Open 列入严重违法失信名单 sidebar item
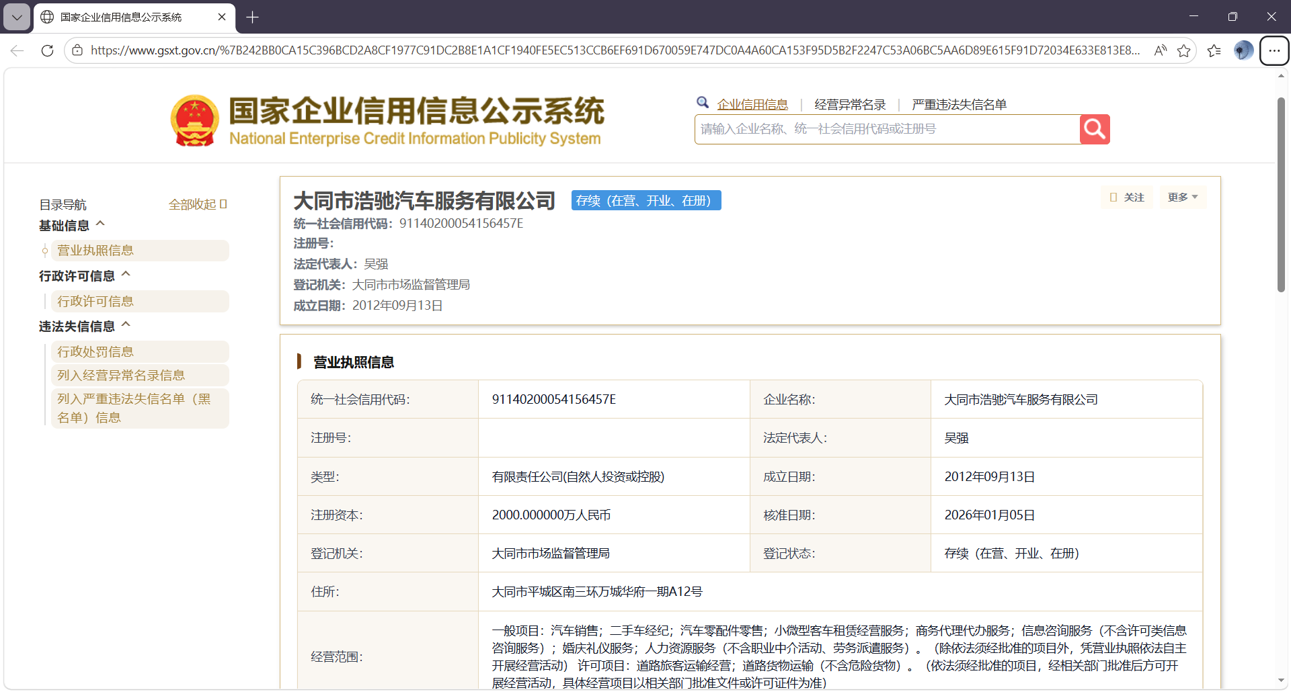 click(139, 408)
